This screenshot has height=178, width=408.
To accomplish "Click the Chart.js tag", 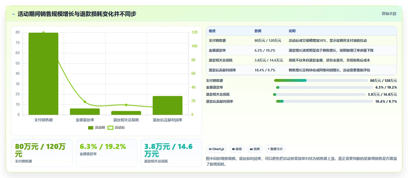I will pyautogui.click(x=216, y=149).
